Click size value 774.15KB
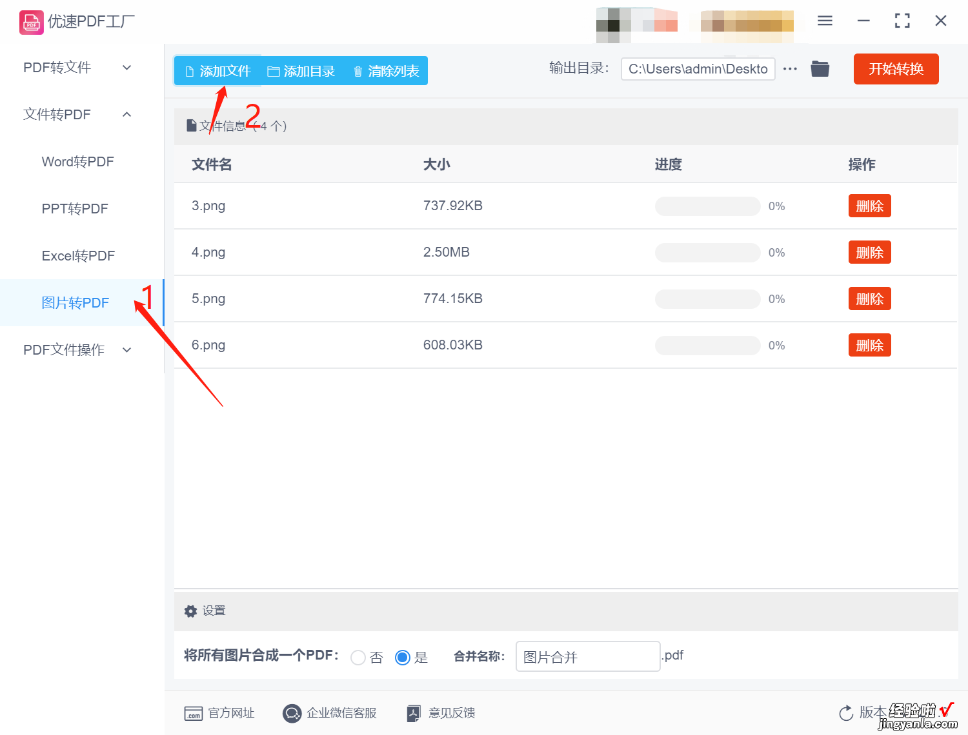968x735 pixels. point(453,299)
